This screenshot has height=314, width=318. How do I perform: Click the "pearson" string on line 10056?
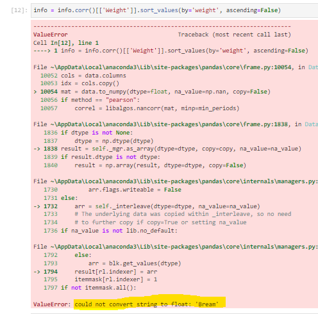tap(121, 100)
